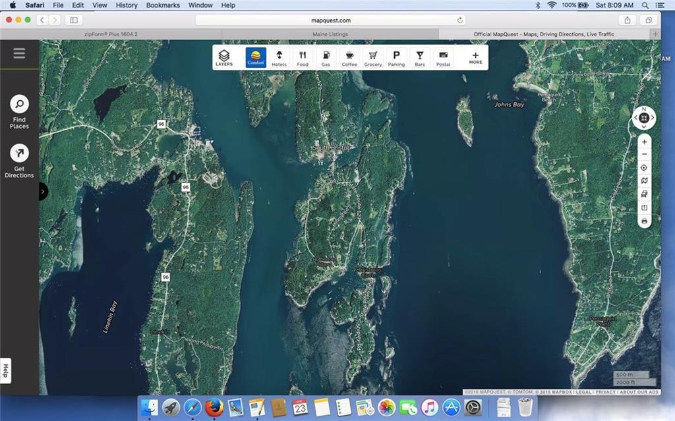The image size is (675, 421).
Task: Open the Safari share menu
Action: pos(628,20)
